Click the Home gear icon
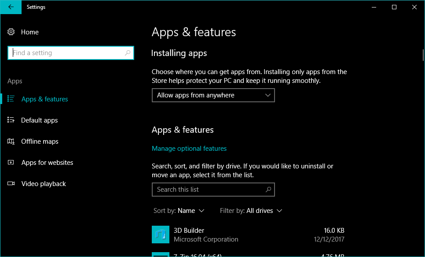 (11, 32)
